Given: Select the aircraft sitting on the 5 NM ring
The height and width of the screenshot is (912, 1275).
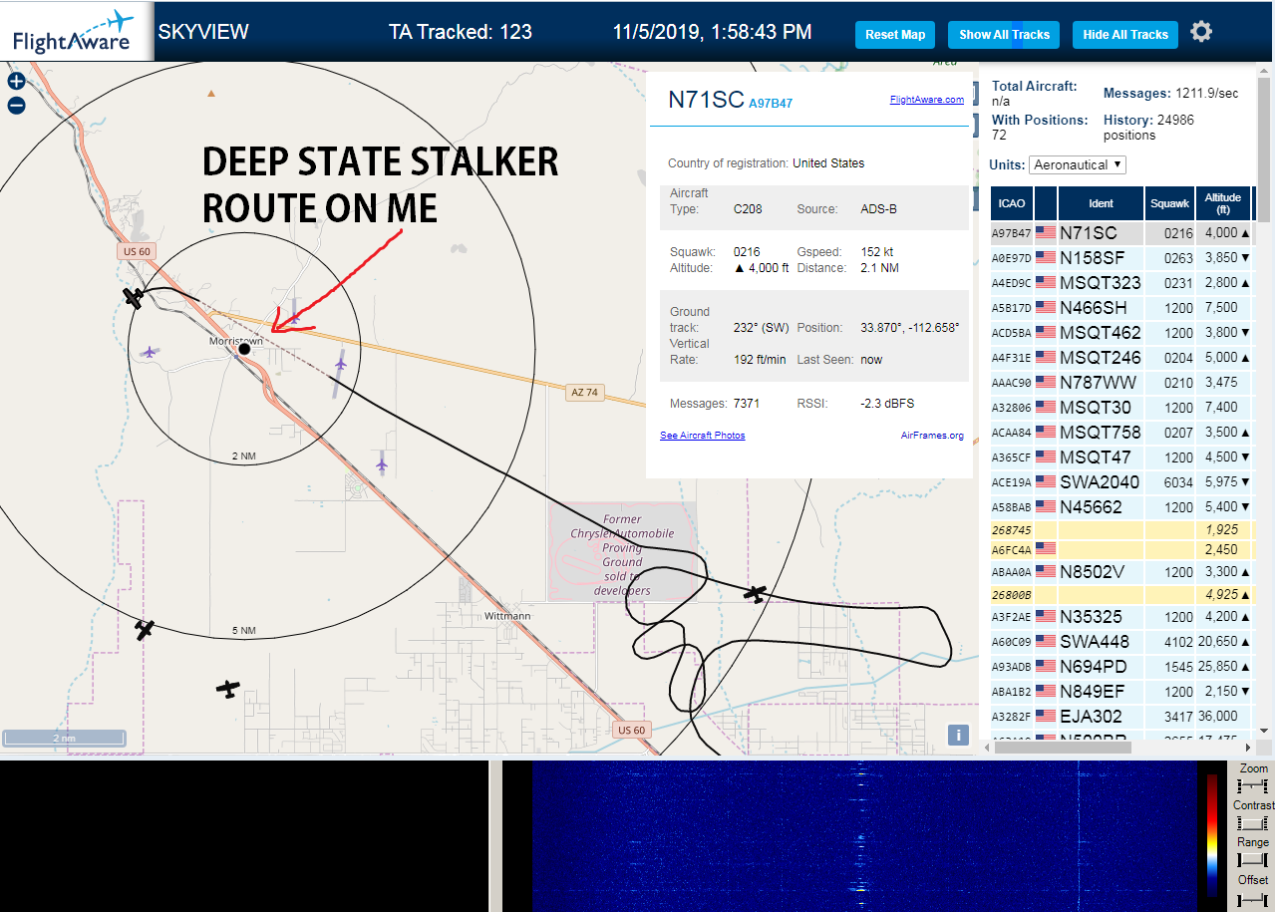Looking at the screenshot, I should 146,629.
